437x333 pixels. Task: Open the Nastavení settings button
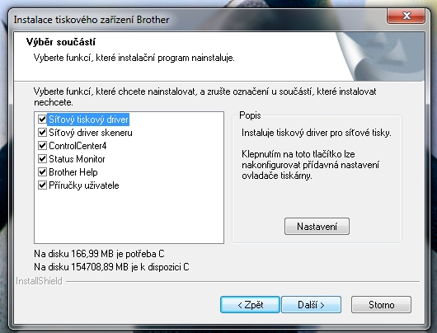click(x=317, y=227)
